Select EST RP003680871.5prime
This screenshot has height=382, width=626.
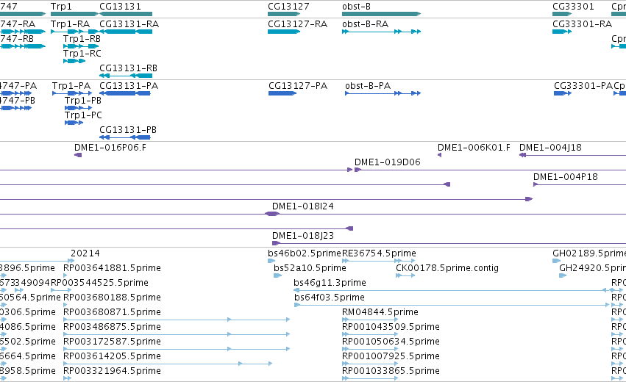(x=177, y=320)
